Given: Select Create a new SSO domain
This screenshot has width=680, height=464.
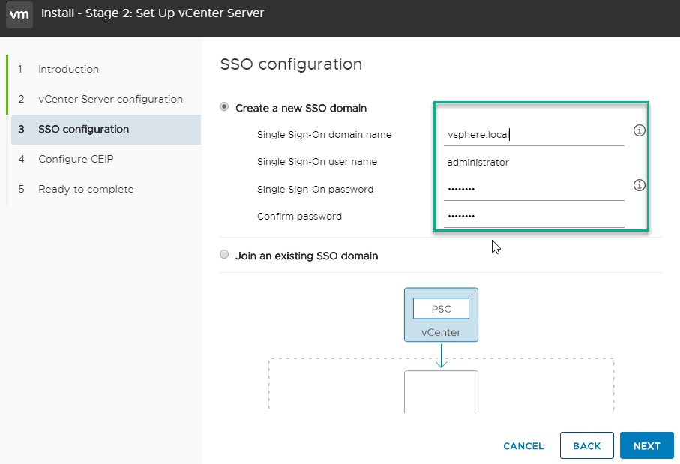Looking at the screenshot, I should pos(224,108).
